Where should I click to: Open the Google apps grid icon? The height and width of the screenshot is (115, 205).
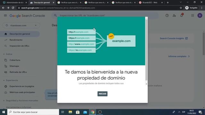[193, 16]
